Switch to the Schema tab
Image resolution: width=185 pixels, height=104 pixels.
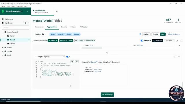64,27
